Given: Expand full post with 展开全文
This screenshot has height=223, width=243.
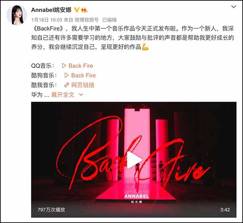Looking at the screenshot, I should (63, 94).
